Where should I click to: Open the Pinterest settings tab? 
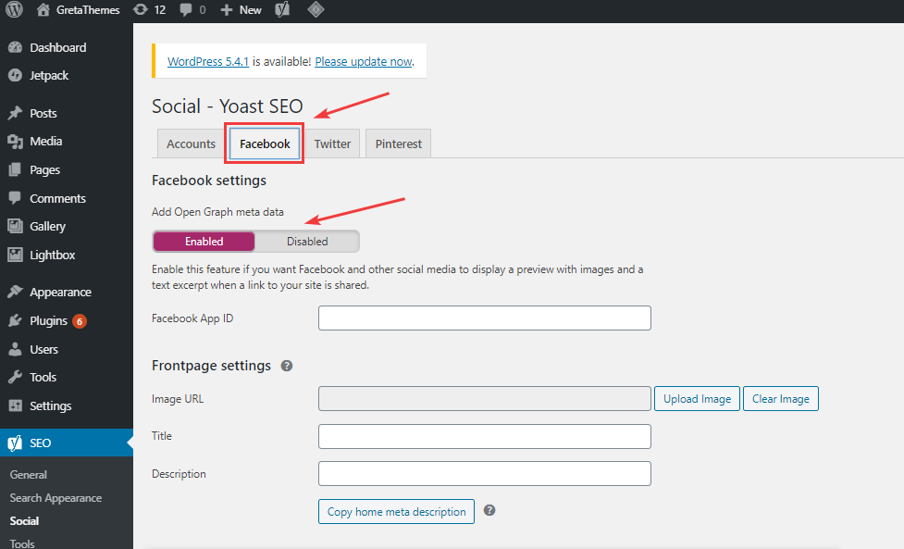[398, 143]
